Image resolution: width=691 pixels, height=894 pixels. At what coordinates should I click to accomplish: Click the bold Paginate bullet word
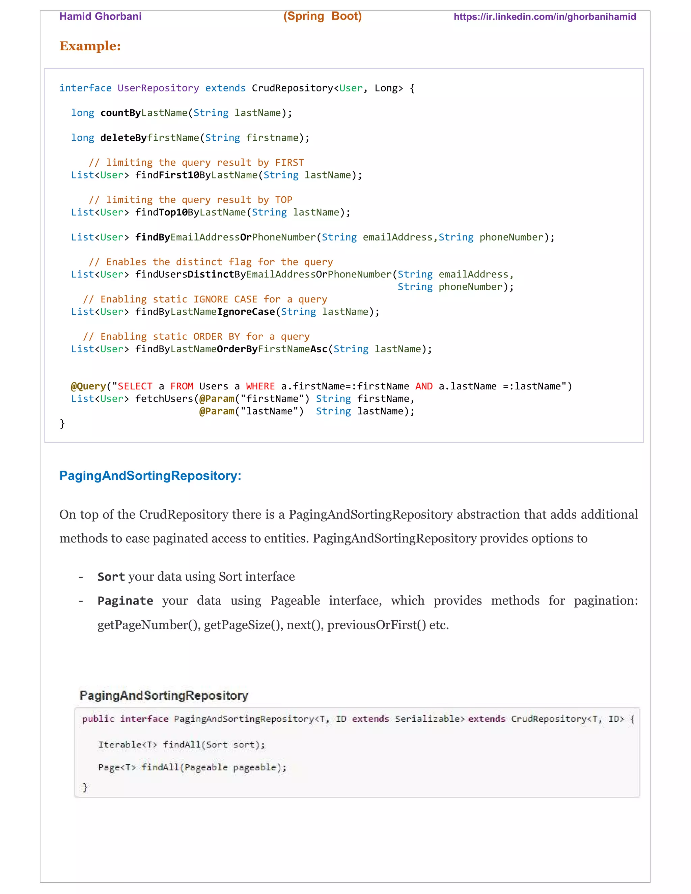125,601
